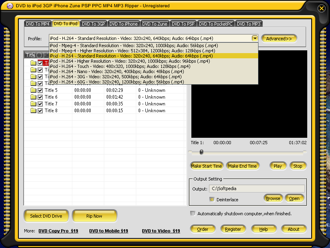
Task: Uncheck the Title 5 checkbox
Action: coord(40,90)
